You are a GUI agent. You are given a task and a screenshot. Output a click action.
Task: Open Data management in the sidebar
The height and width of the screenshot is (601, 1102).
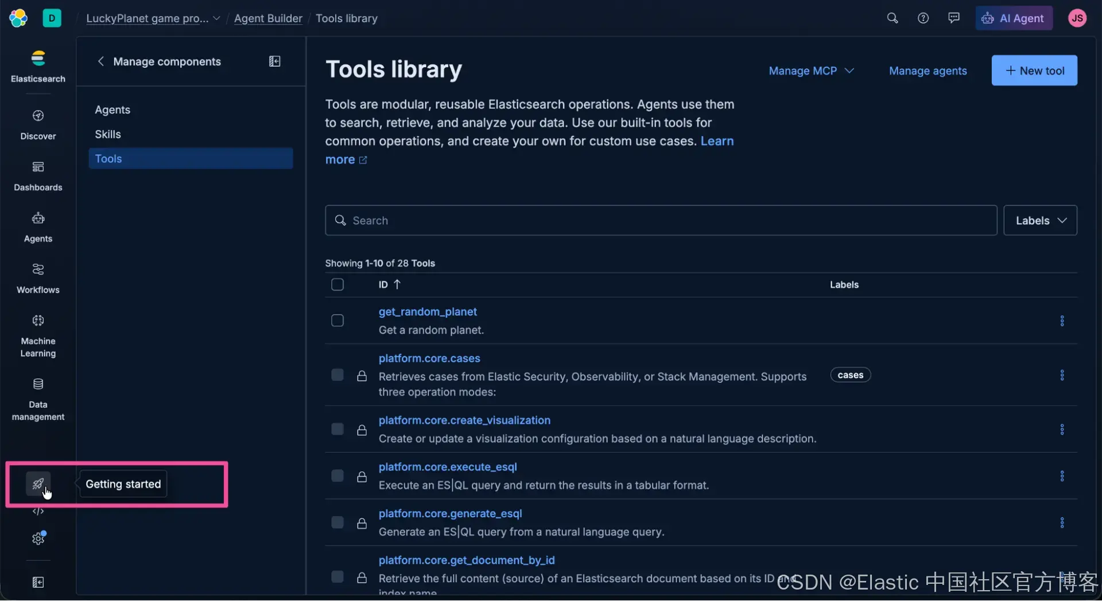click(x=38, y=400)
